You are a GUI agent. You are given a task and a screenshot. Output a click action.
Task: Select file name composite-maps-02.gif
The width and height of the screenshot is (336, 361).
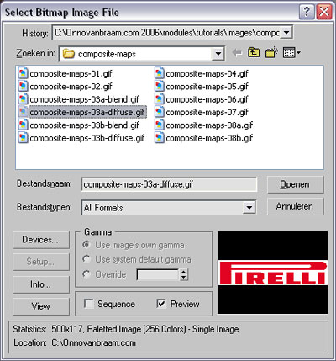click(x=71, y=87)
